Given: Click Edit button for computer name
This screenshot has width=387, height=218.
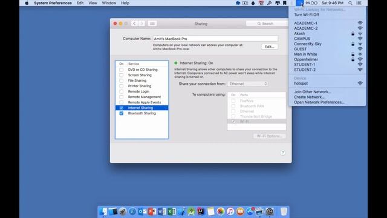Looking at the screenshot, I should pyautogui.click(x=270, y=47).
